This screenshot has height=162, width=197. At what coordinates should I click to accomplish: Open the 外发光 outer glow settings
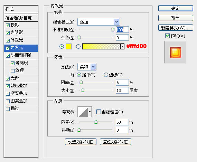pyautogui.click(x=17, y=40)
